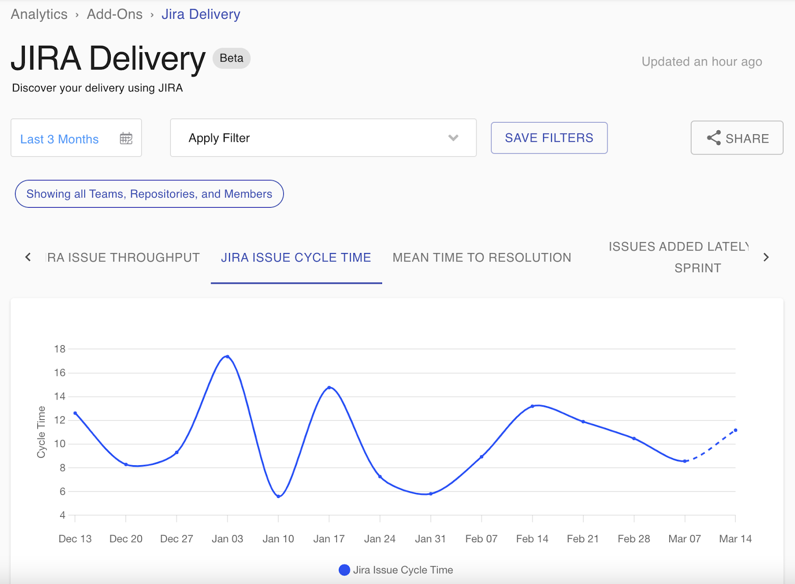Click the Jira Delivery breadcrumb

[201, 14]
